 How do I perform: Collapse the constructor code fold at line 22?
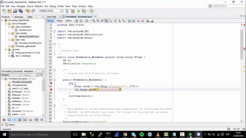55,80
